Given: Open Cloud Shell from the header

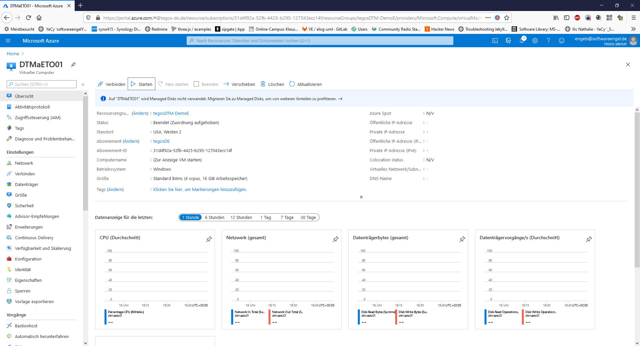Looking at the screenshot, I should point(495,41).
